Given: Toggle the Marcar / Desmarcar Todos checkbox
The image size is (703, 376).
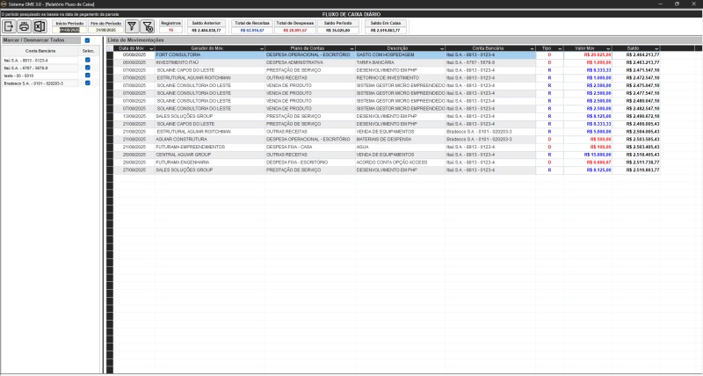Looking at the screenshot, I should click(87, 40).
